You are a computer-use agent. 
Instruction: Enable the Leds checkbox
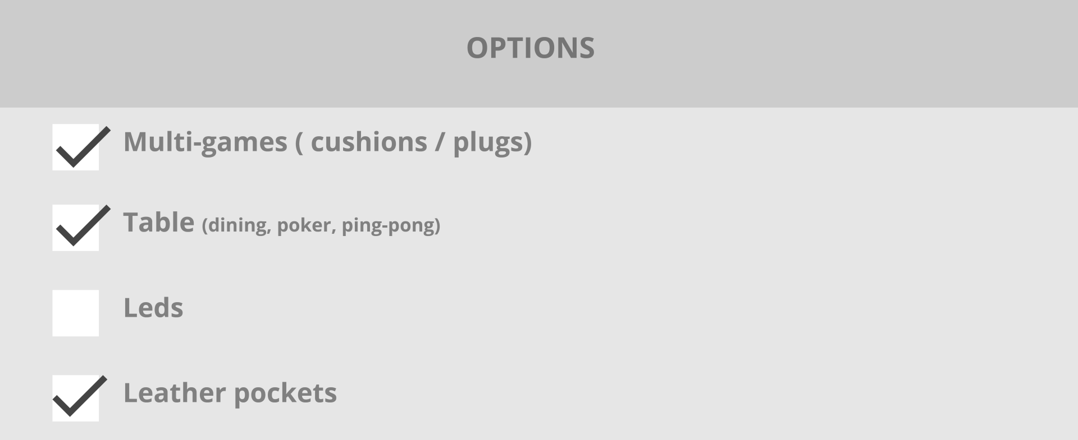tap(75, 313)
